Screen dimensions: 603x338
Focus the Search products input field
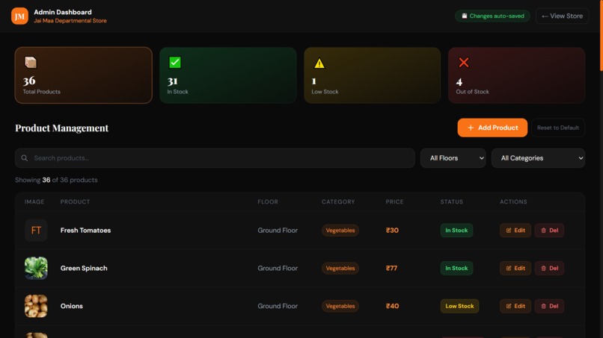click(x=215, y=158)
